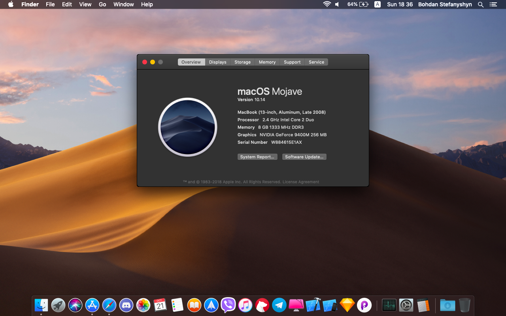Open the Finder menu
506x316 pixels.
(x=30, y=4)
